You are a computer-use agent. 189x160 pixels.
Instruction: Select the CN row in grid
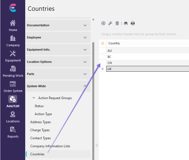[110, 63]
